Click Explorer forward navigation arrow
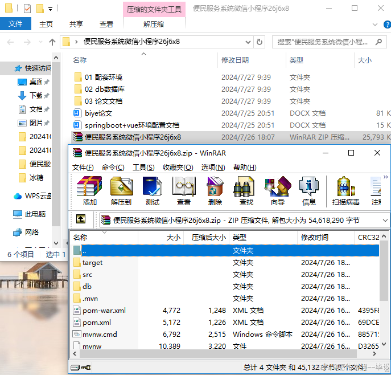The width and height of the screenshot is (391, 375). pos(27,42)
